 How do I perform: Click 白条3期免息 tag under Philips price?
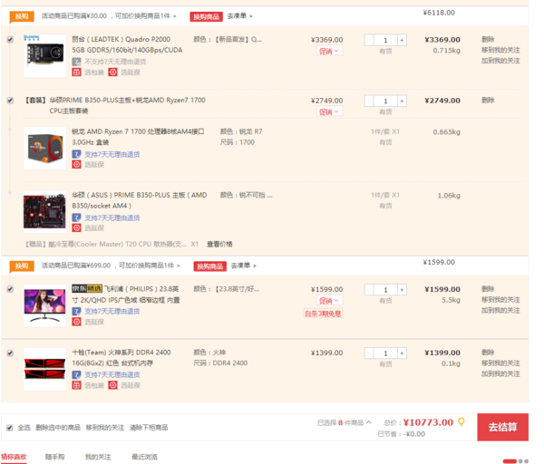coord(323,314)
